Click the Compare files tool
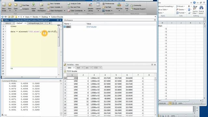The height and width of the screenshot is (117, 208). tap(24, 9)
